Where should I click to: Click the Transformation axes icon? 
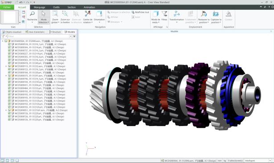pos(176,14)
